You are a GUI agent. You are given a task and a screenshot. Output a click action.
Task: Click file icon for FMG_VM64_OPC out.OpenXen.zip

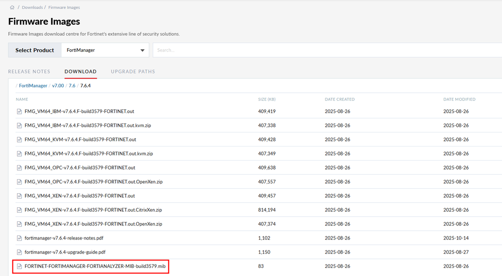(x=19, y=182)
